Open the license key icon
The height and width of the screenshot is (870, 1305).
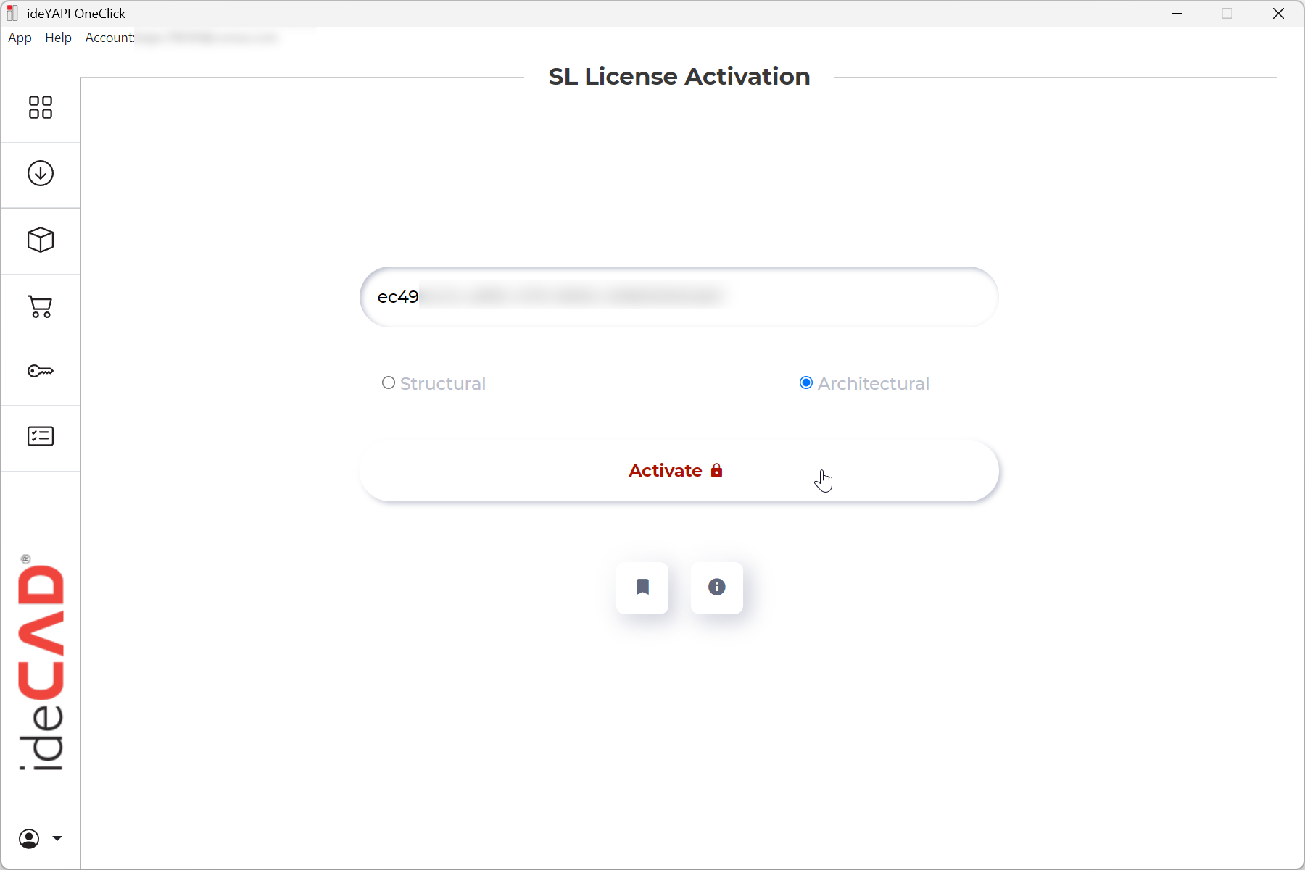coord(41,372)
